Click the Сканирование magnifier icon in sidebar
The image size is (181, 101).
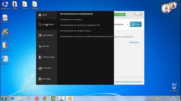[x=40, y=24]
